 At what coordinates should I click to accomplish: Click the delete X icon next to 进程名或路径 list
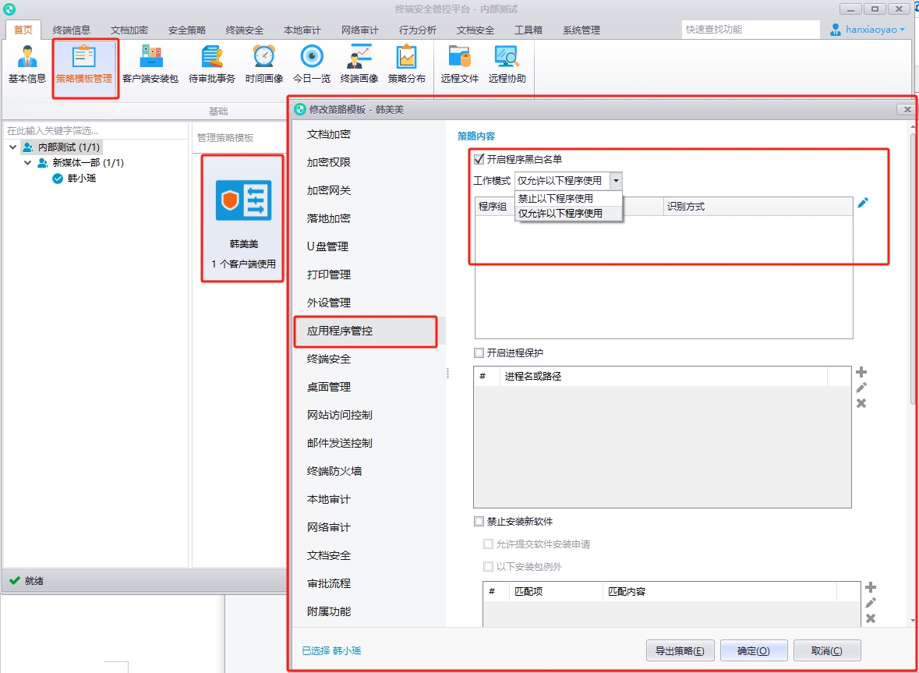click(861, 402)
